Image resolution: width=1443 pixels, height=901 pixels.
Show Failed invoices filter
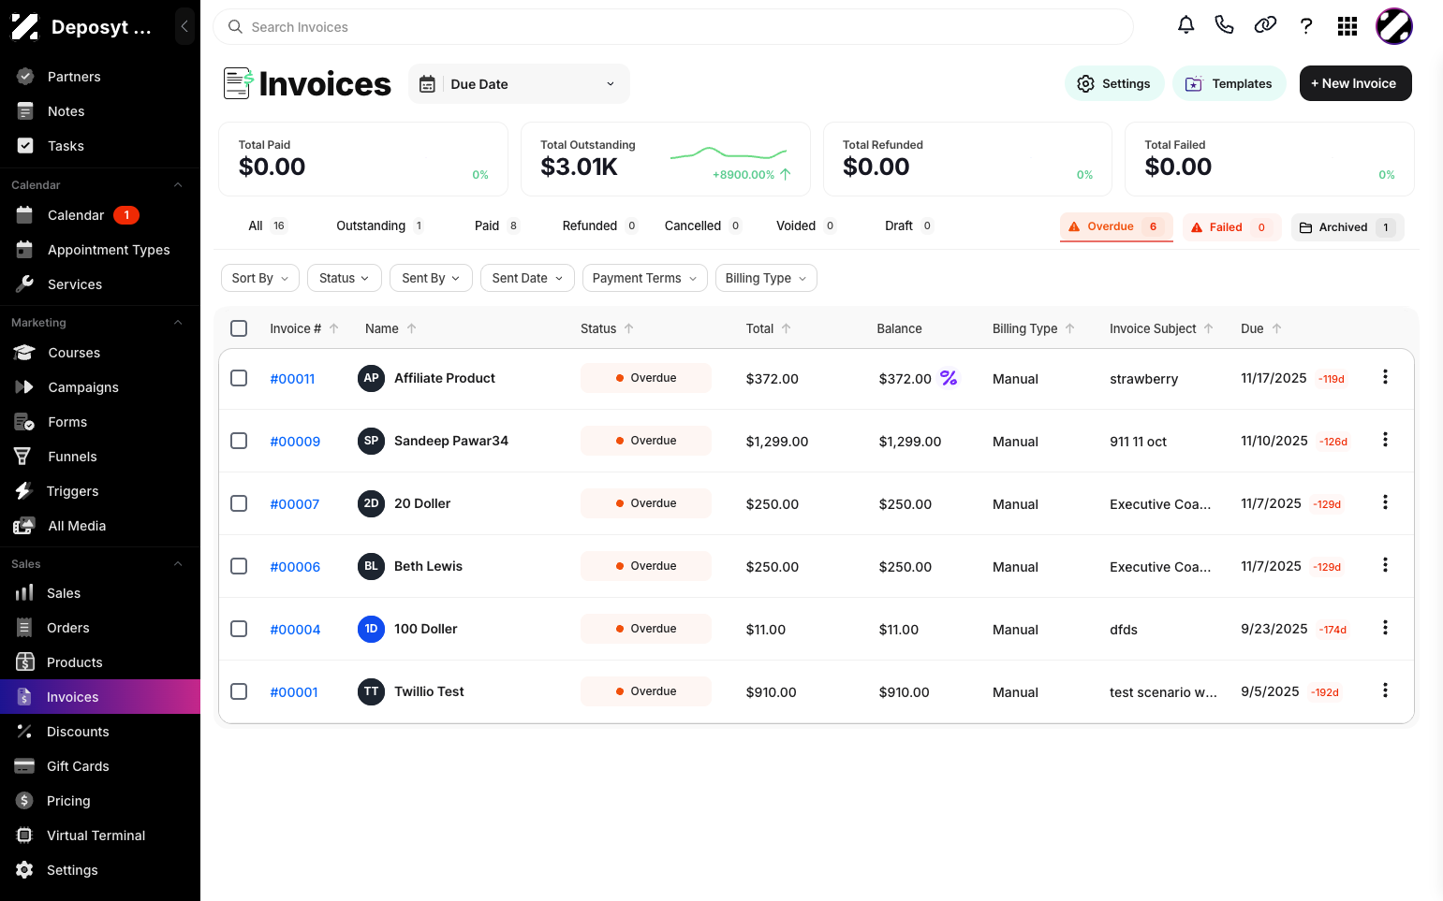pyautogui.click(x=1232, y=227)
